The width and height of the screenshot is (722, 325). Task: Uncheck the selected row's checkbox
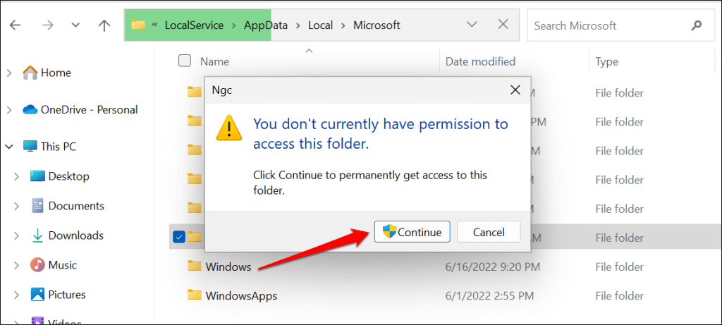point(178,237)
